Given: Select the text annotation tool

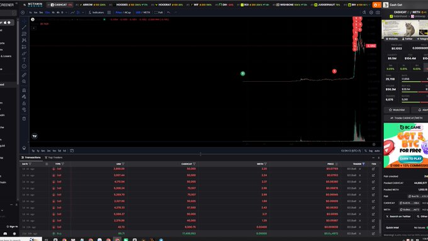Looking at the screenshot, I should click(24, 60).
